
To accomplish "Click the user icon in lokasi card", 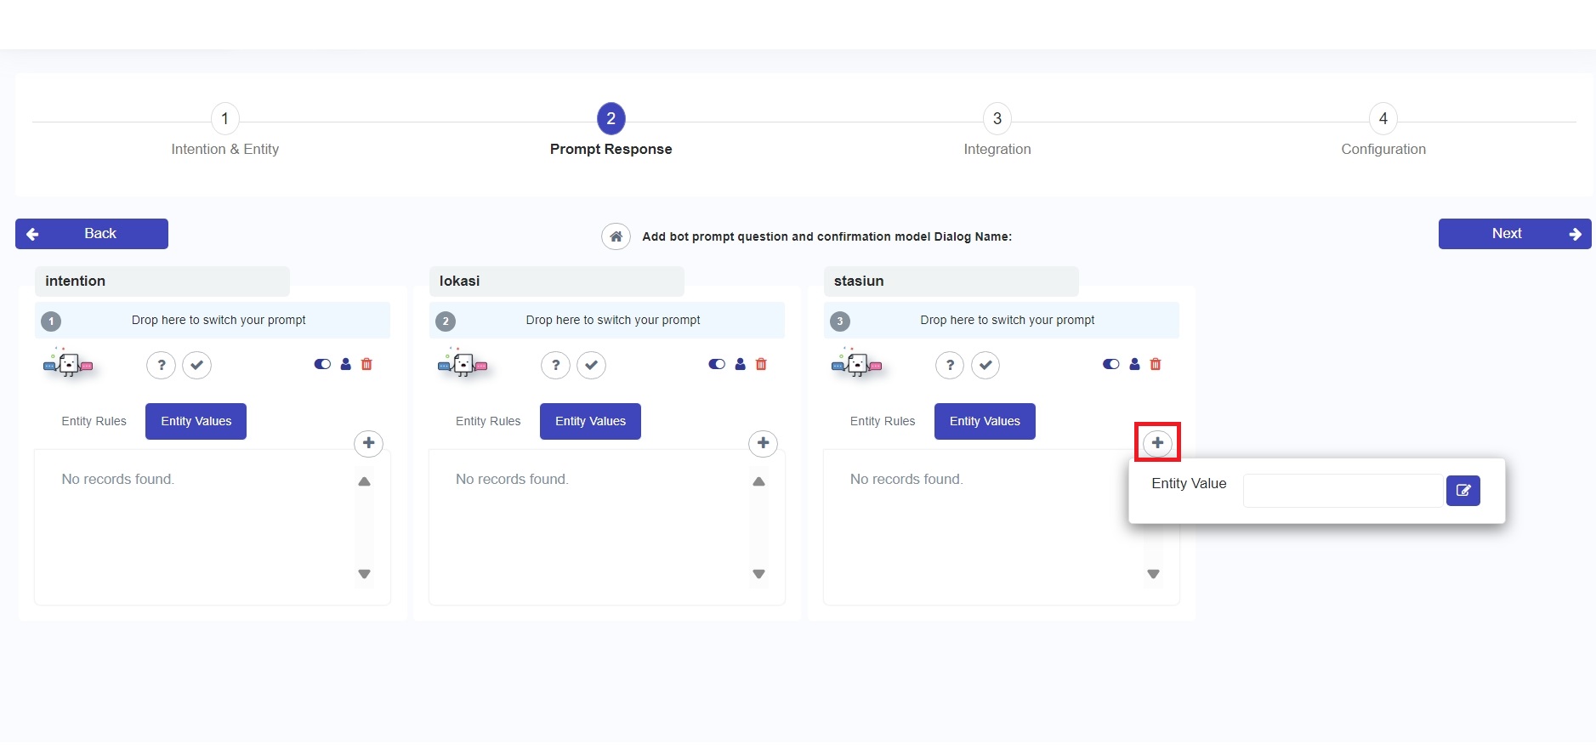I will [x=740, y=364].
